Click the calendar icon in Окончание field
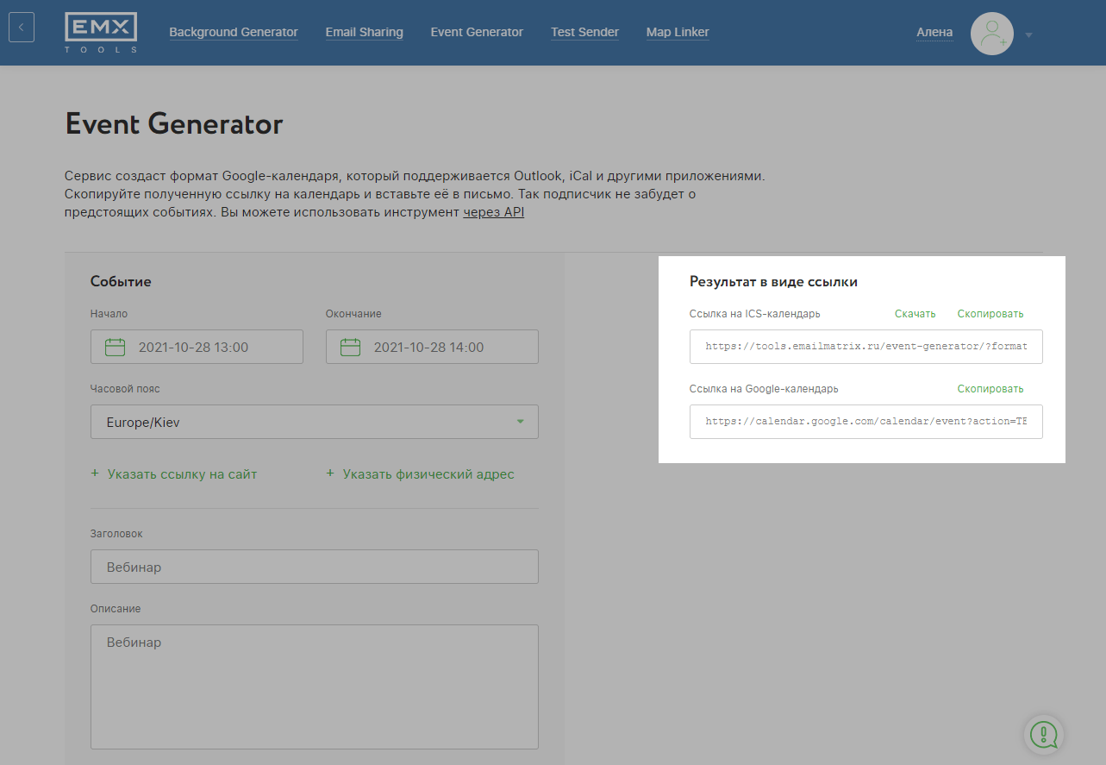 (350, 348)
